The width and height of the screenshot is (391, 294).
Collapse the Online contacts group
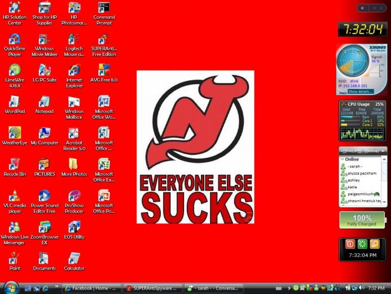(342, 159)
